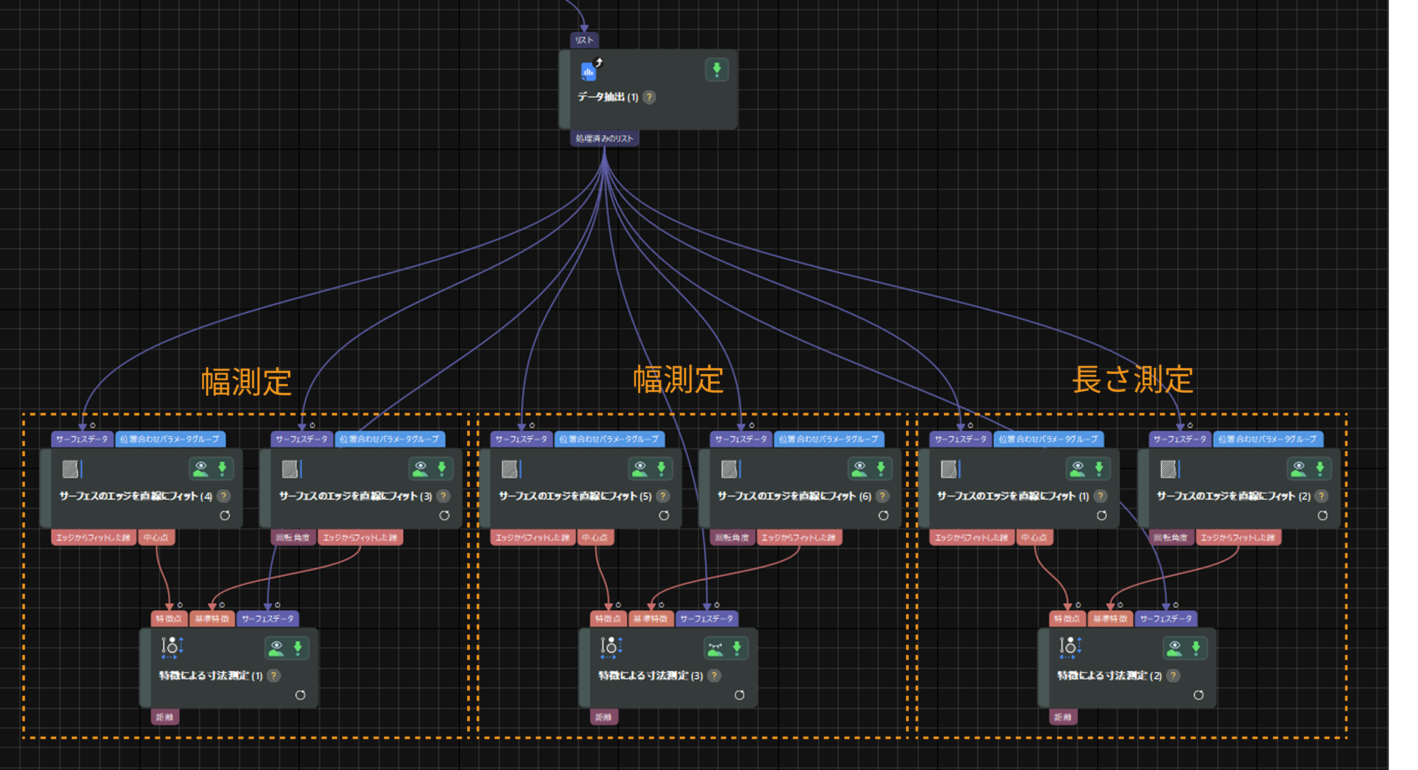
Task: Run データ抽出 (1) with green arrow
Action: click(716, 70)
